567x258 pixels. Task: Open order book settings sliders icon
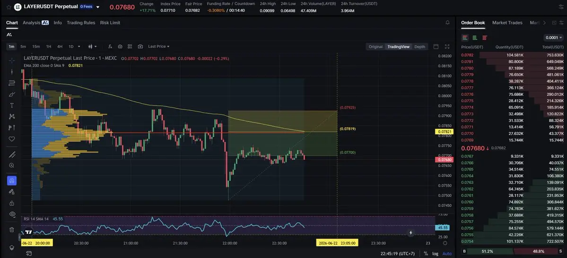(x=561, y=23)
